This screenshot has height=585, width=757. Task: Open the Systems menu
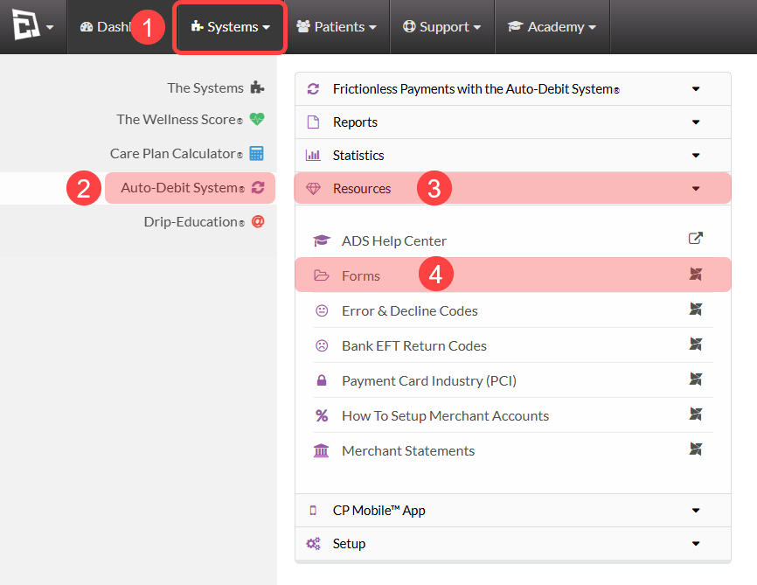coord(230,26)
